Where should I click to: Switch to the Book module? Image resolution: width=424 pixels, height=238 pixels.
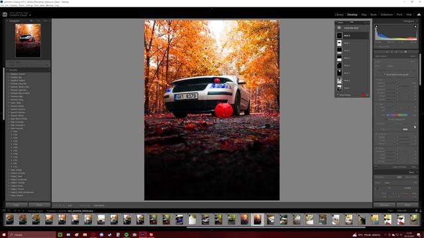(374, 15)
